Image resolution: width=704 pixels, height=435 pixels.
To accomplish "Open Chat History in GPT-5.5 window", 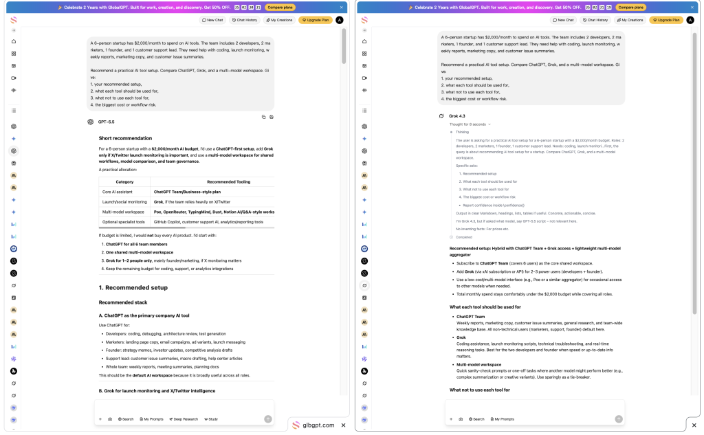I will [x=245, y=20].
